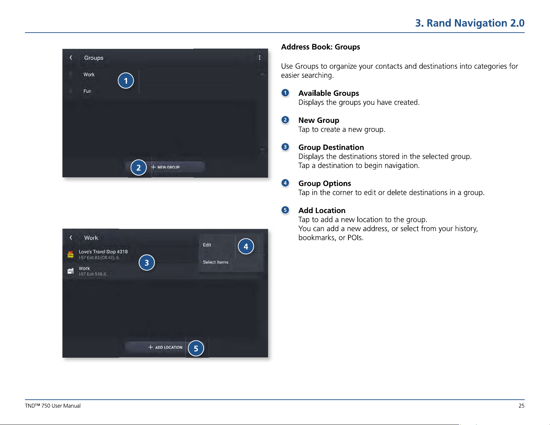The image size is (550, 425).
Task: Click the plus icon on New Group button
Action: point(153,167)
